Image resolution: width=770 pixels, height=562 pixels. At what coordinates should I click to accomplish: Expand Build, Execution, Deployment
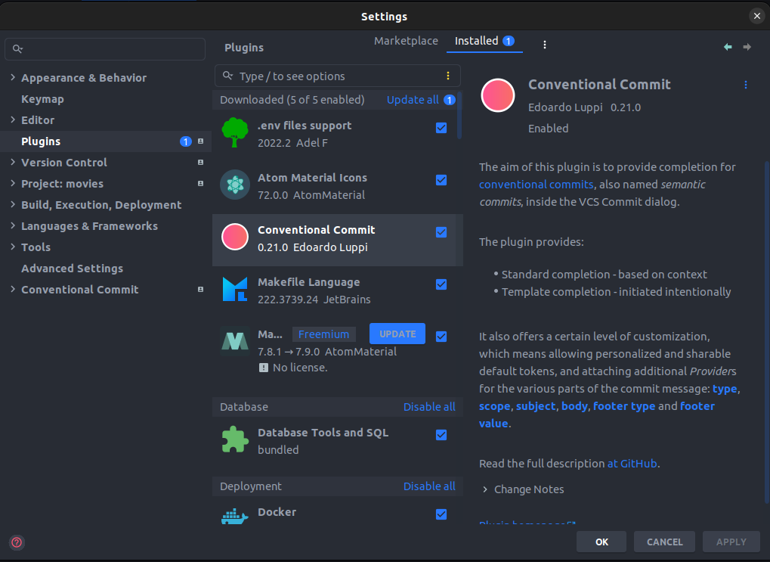13,204
